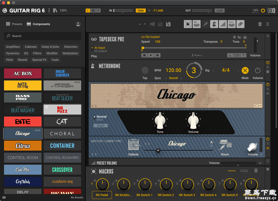Show the Macros rack tool
The width and height of the screenshot is (278, 201).
[x=188, y=24]
